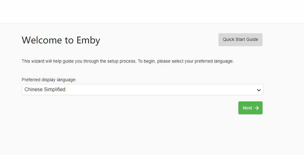Click the Welcome to Emby heading
Image resolution: width=304 pixels, height=155 pixels.
pyautogui.click(x=61, y=40)
